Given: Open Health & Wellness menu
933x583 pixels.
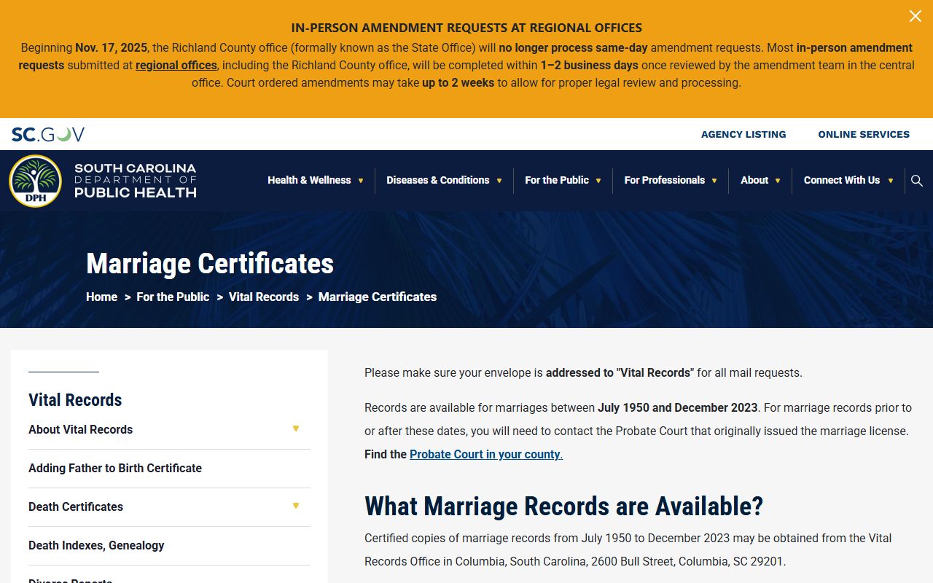Looking at the screenshot, I should (x=309, y=180).
